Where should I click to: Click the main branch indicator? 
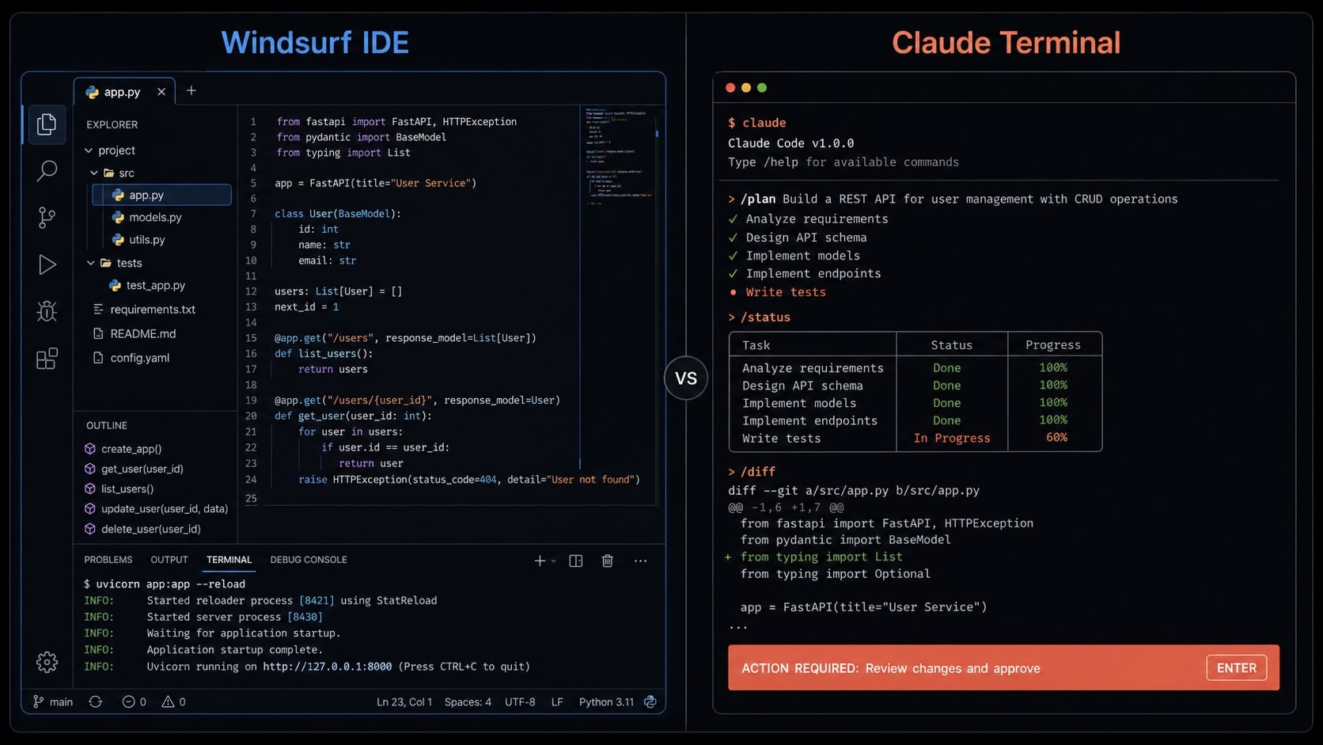52,701
